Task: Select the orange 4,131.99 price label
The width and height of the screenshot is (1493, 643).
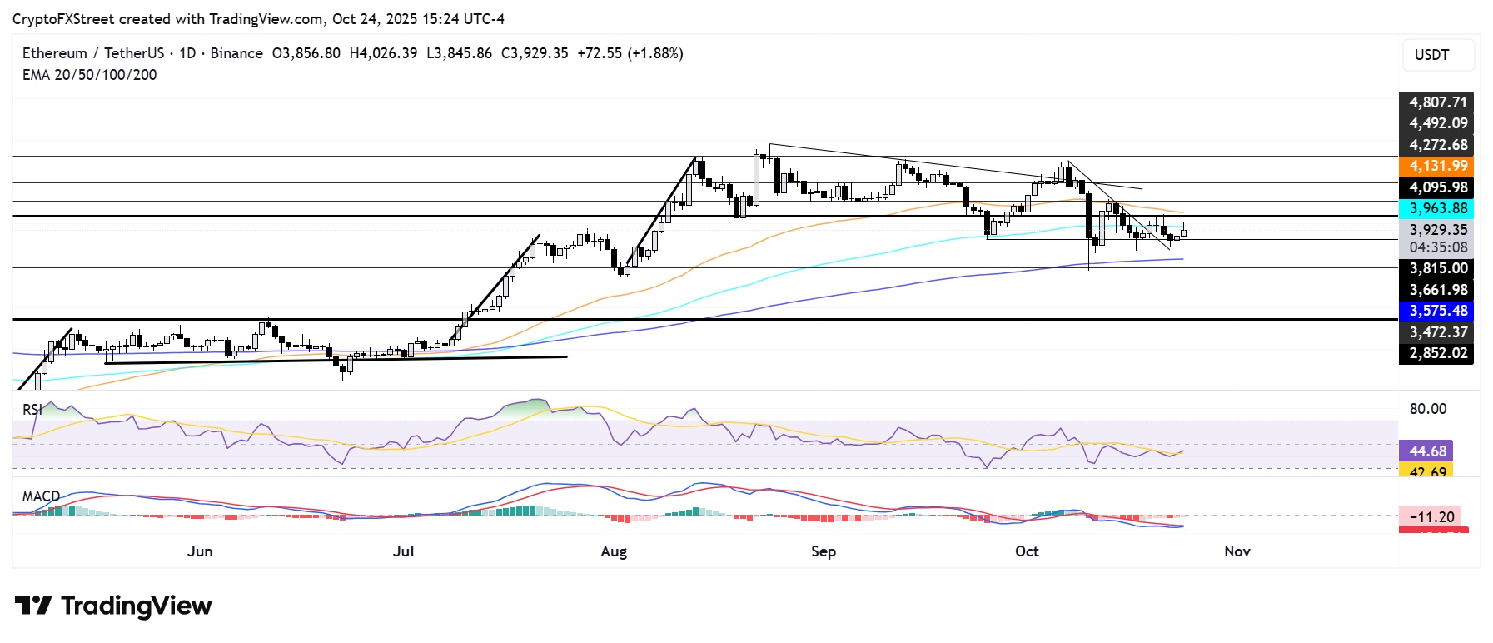Action: tap(1436, 166)
